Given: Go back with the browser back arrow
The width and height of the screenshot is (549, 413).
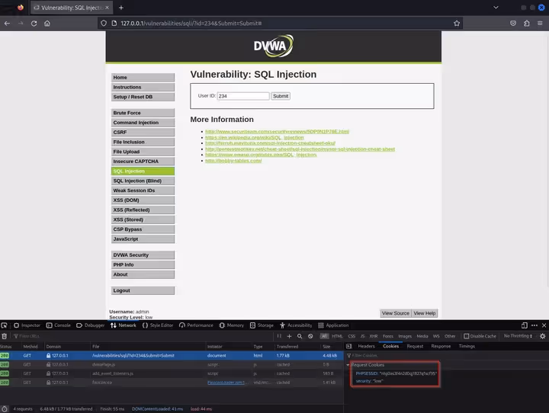Looking at the screenshot, I should [7, 24].
